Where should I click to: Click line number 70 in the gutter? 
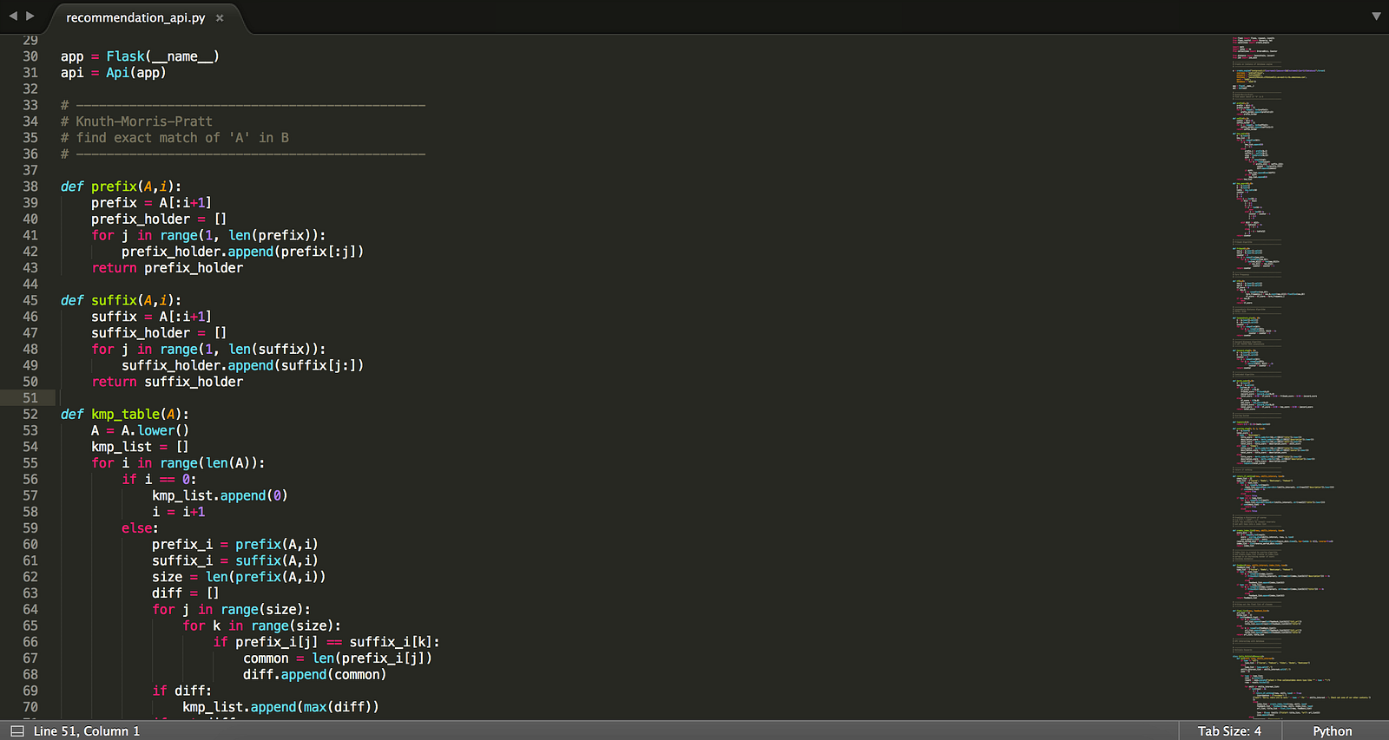[x=30, y=707]
